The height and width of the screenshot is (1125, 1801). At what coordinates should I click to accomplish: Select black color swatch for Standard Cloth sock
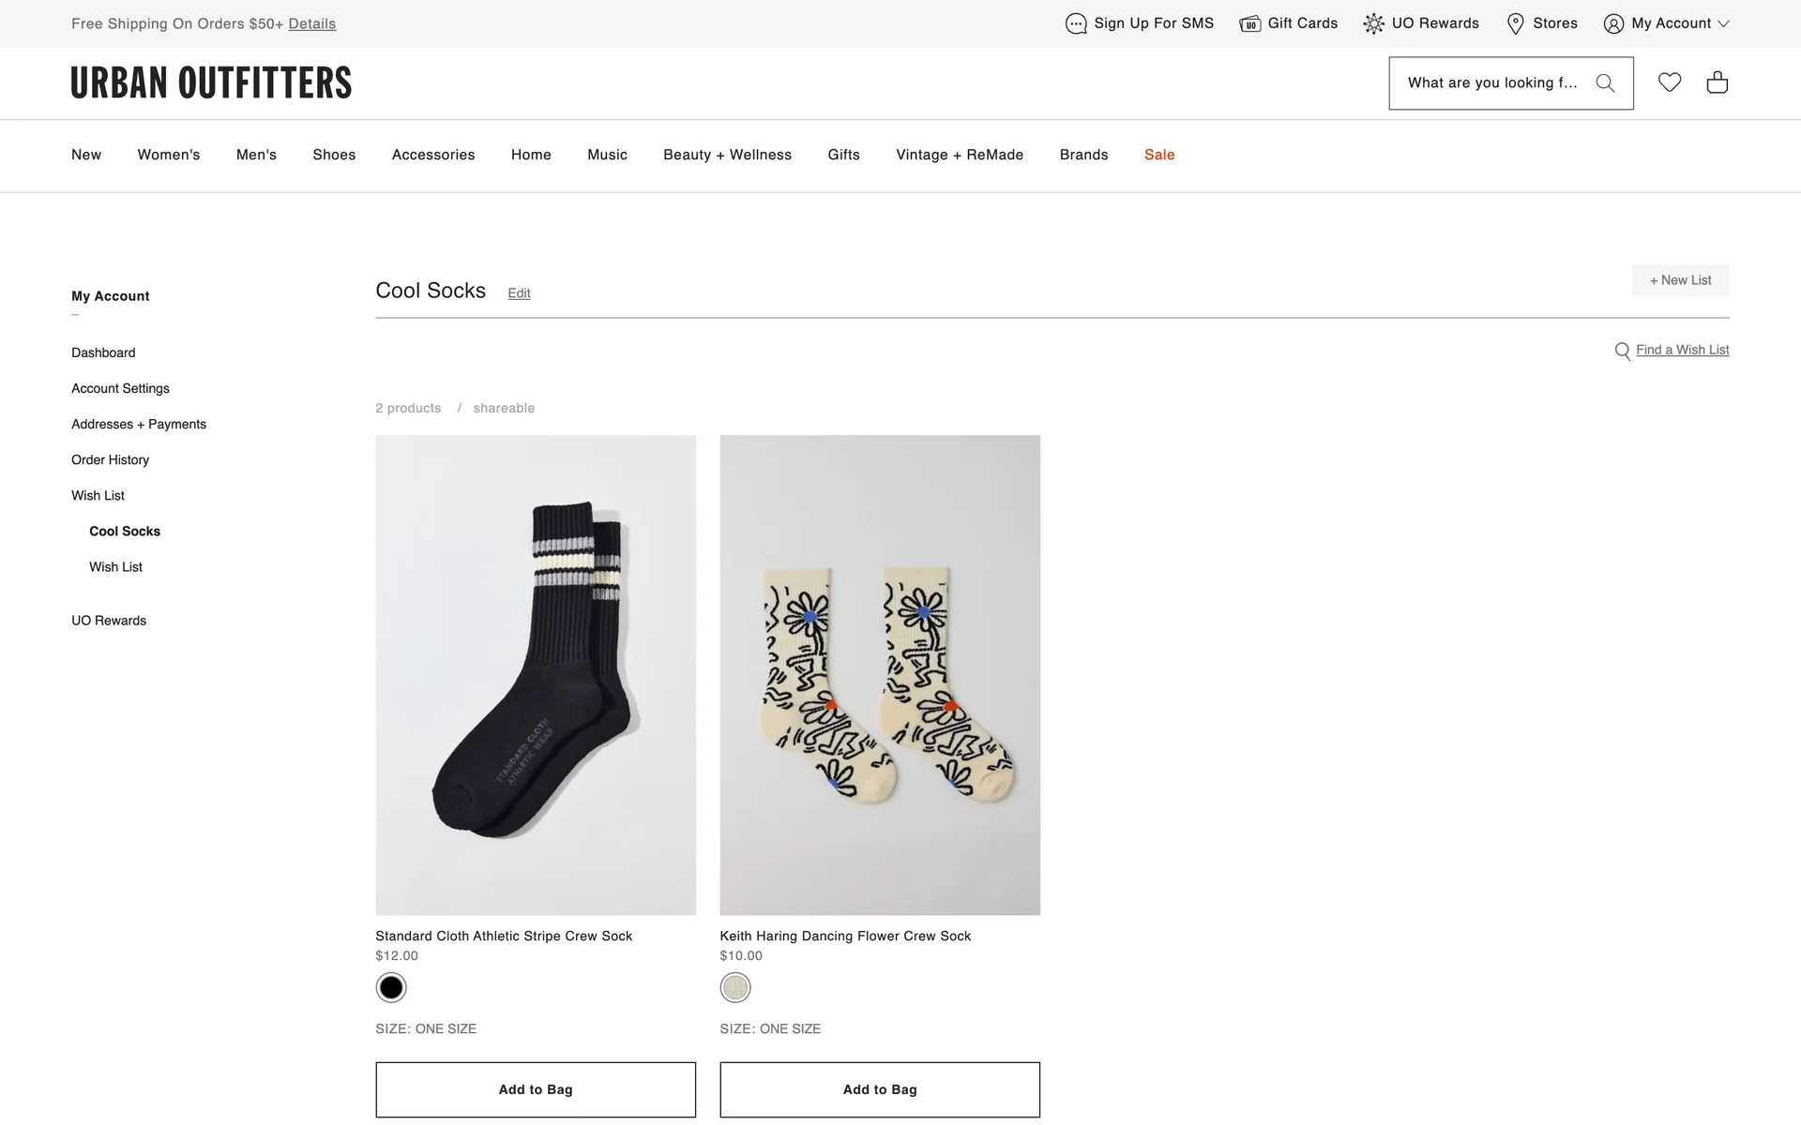click(391, 987)
